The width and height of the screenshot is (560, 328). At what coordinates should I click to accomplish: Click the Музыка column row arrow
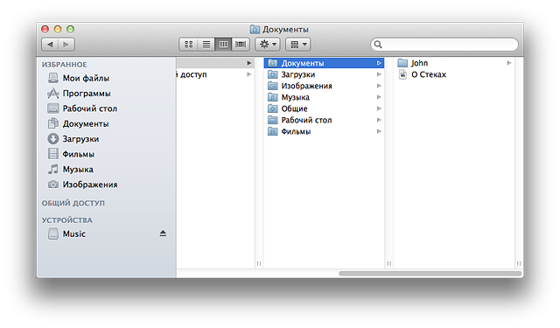379,97
